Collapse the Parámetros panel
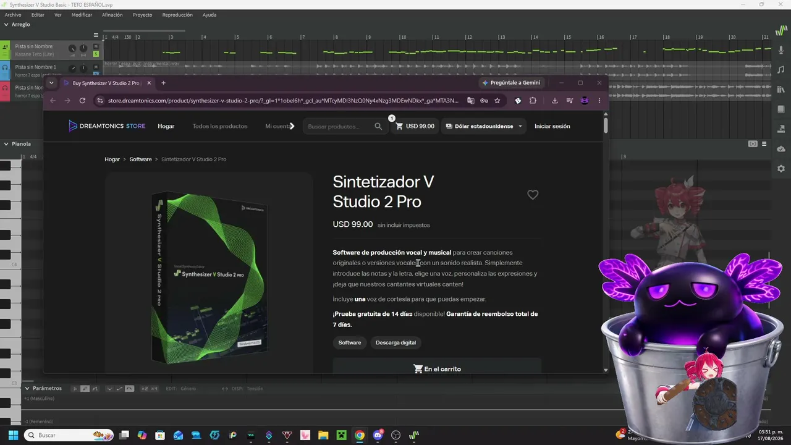791x445 pixels. click(27, 388)
